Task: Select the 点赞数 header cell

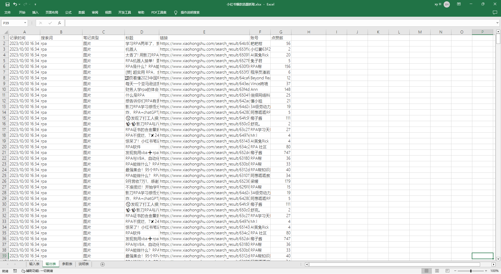Action: 281,38
